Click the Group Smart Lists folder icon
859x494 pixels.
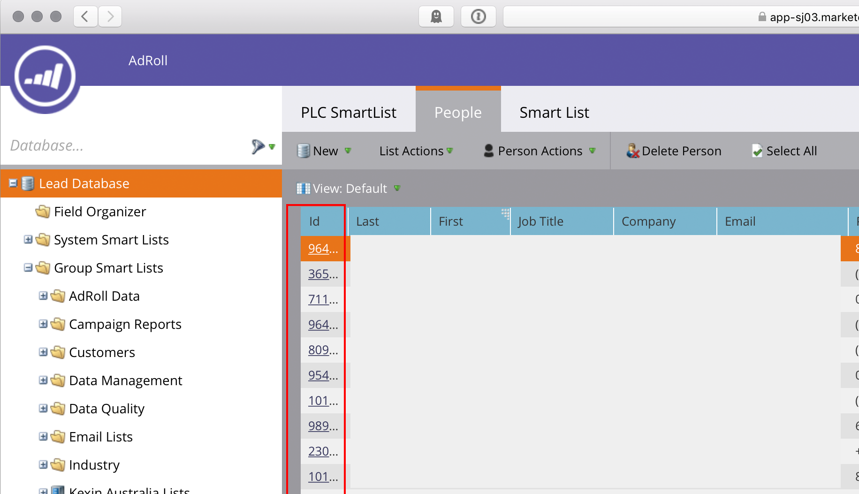pyautogui.click(x=43, y=268)
